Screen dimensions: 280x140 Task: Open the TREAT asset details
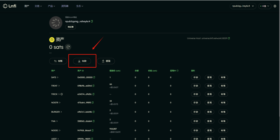pos(55,86)
